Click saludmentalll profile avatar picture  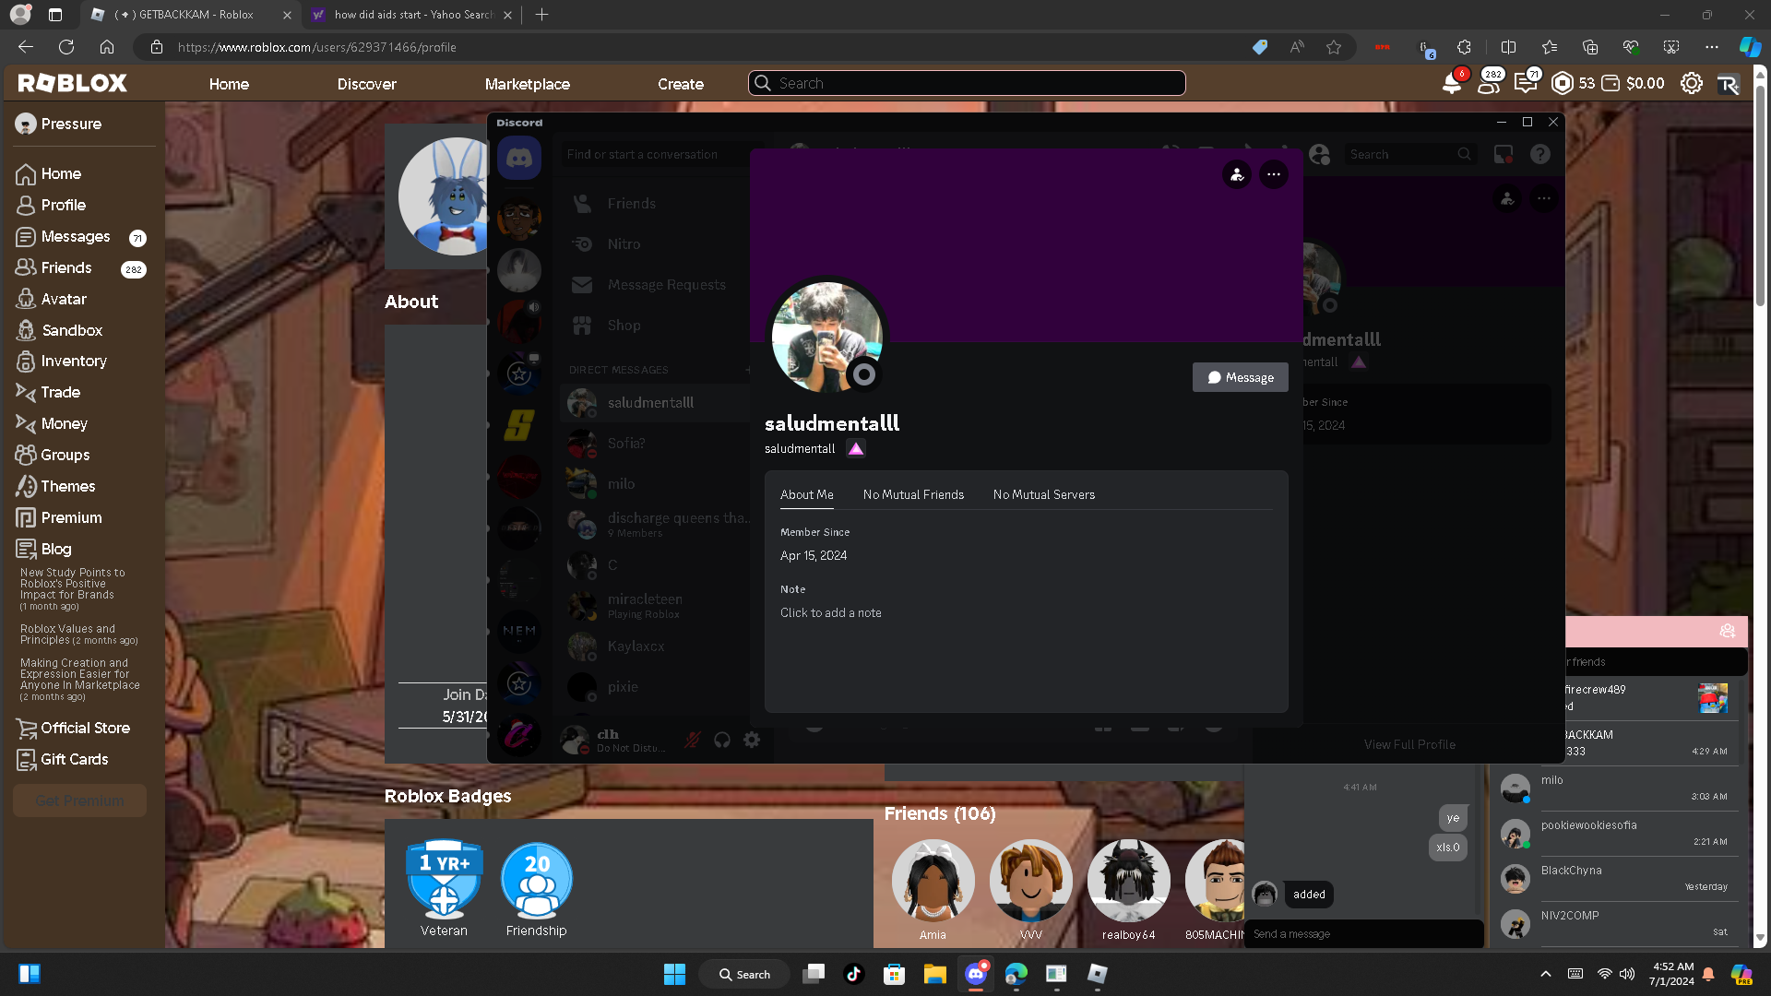coord(826,337)
